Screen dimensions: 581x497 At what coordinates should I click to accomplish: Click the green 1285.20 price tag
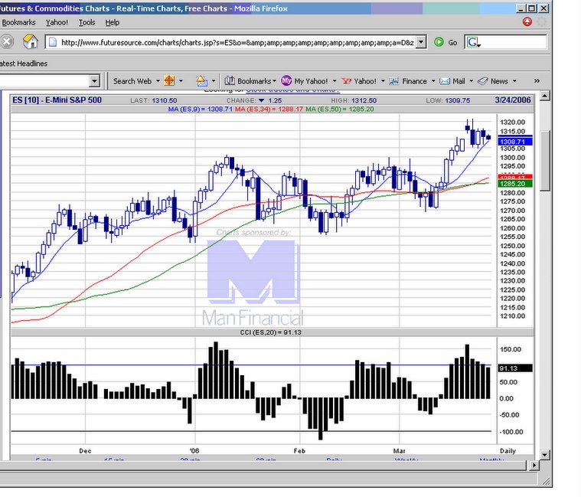click(x=515, y=184)
